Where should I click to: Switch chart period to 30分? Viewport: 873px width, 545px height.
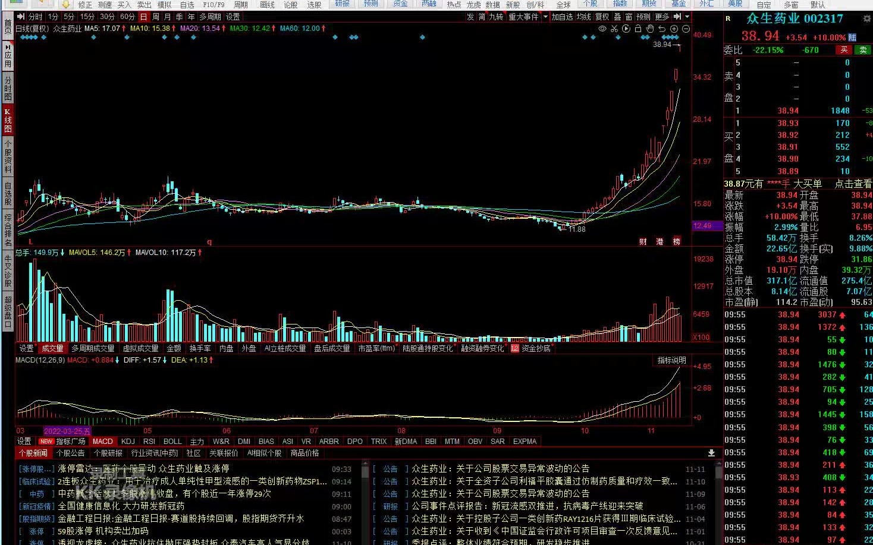[x=107, y=17]
